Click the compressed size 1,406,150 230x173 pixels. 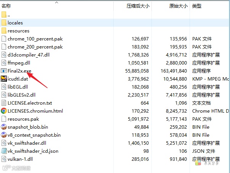pos(138,143)
